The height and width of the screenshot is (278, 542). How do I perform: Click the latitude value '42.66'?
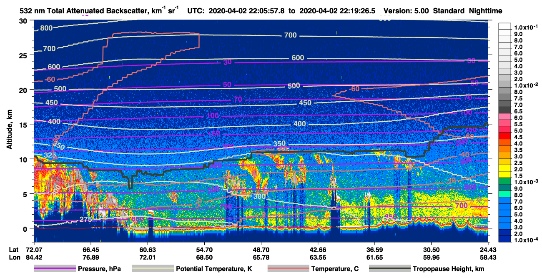pyautogui.click(x=318, y=249)
